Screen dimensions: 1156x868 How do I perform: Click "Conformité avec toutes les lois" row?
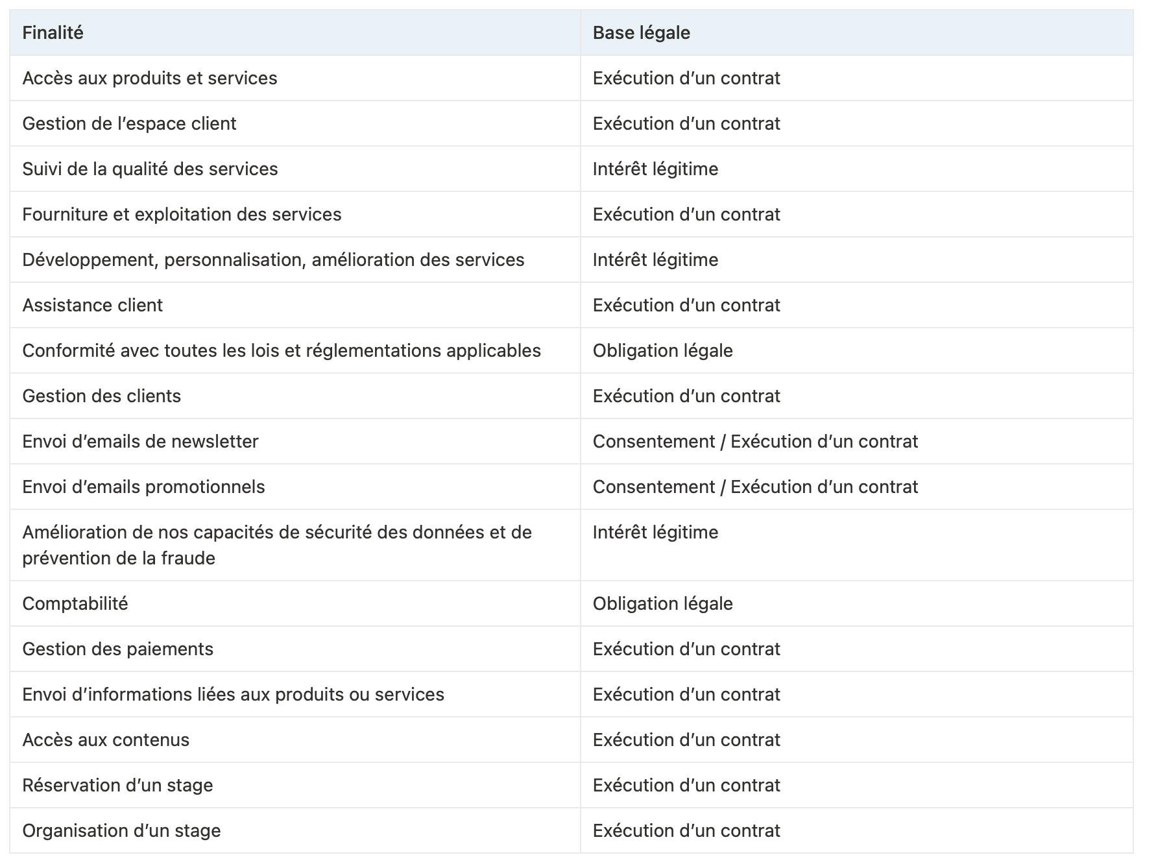tap(282, 351)
